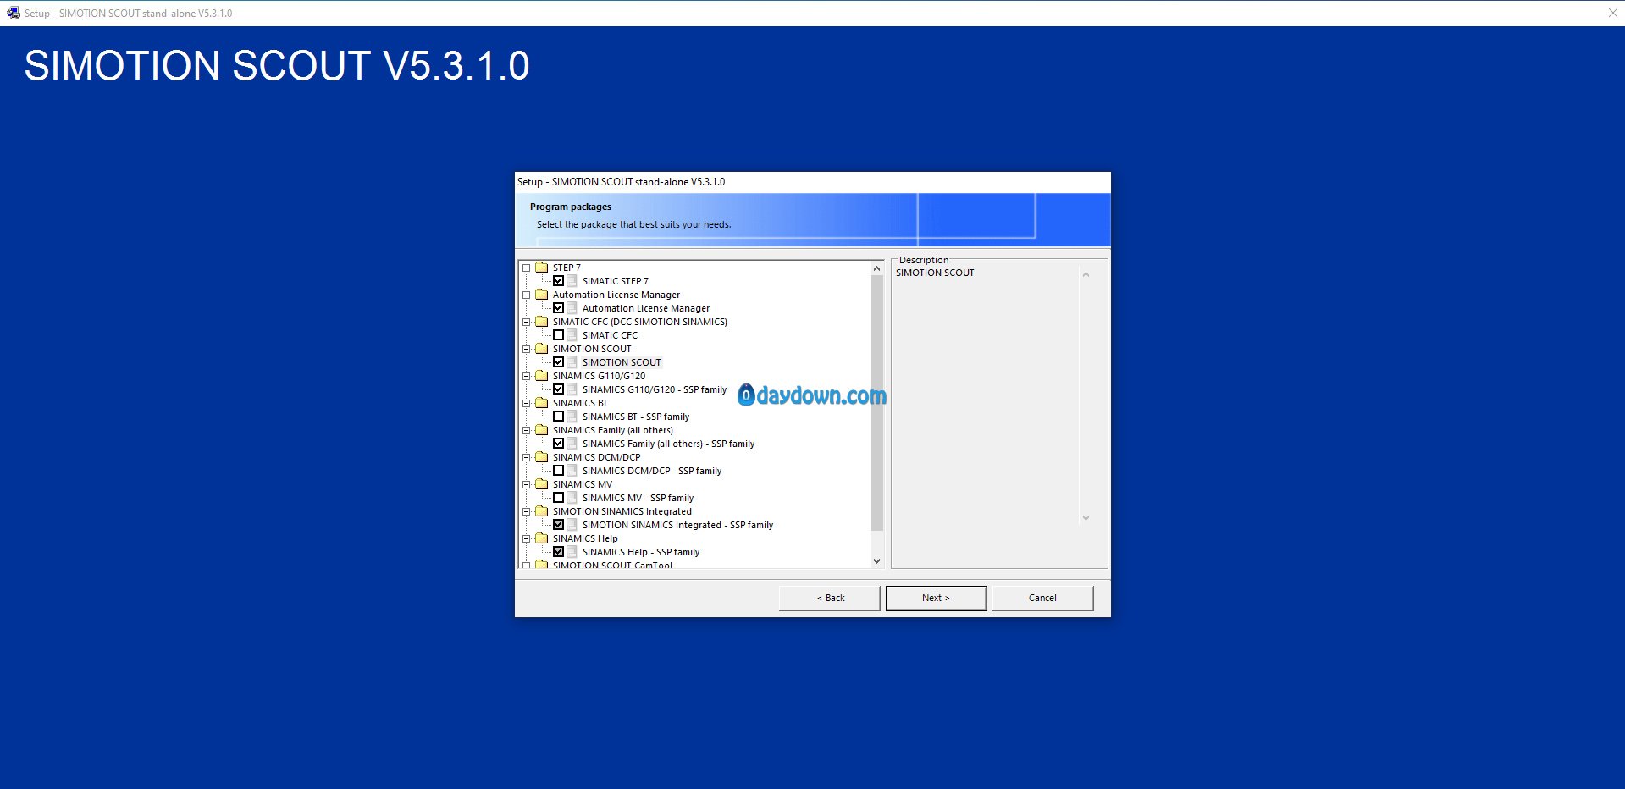Select 'SINAMICS Help - SSP family' label

(x=641, y=552)
